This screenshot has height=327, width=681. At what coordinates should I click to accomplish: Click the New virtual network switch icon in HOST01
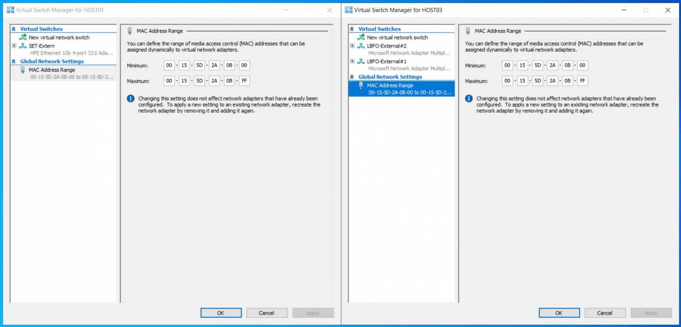pyautogui.click(x=23, y=38)
